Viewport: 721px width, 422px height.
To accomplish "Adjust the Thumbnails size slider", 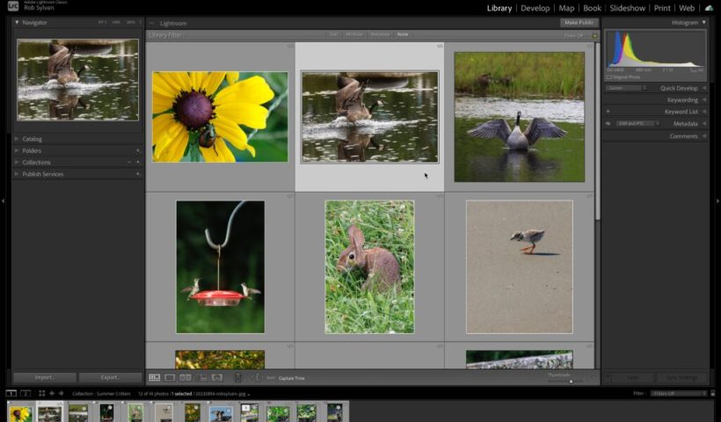I will pyautogui.click(x=571, y=381).
